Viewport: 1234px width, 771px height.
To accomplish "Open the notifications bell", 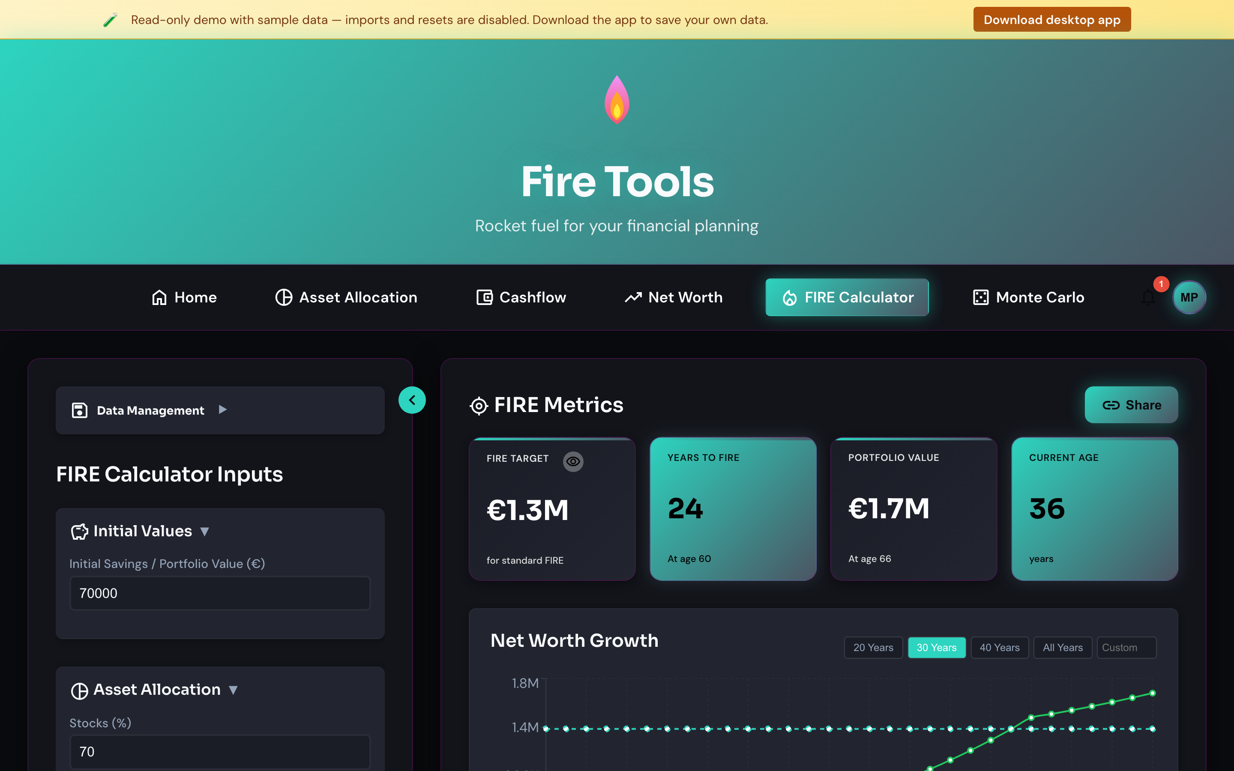I will click(1148, 297).
